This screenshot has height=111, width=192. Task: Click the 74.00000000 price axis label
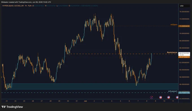click(184, 19)
